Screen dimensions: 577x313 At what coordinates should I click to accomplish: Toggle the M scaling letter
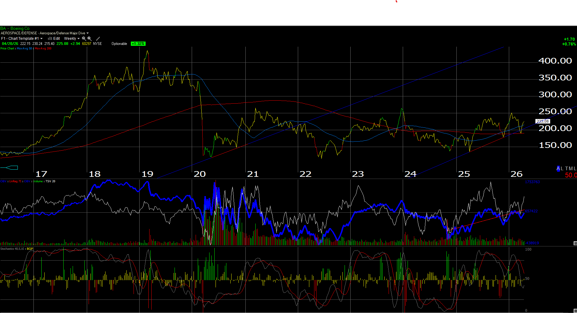coord(571,168)
